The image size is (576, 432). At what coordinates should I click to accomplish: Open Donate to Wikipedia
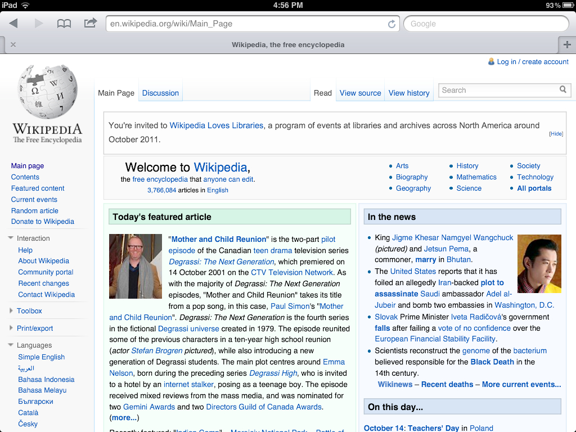43,222
